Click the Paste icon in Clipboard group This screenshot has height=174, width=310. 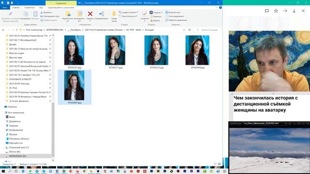[x=35, y=14]
